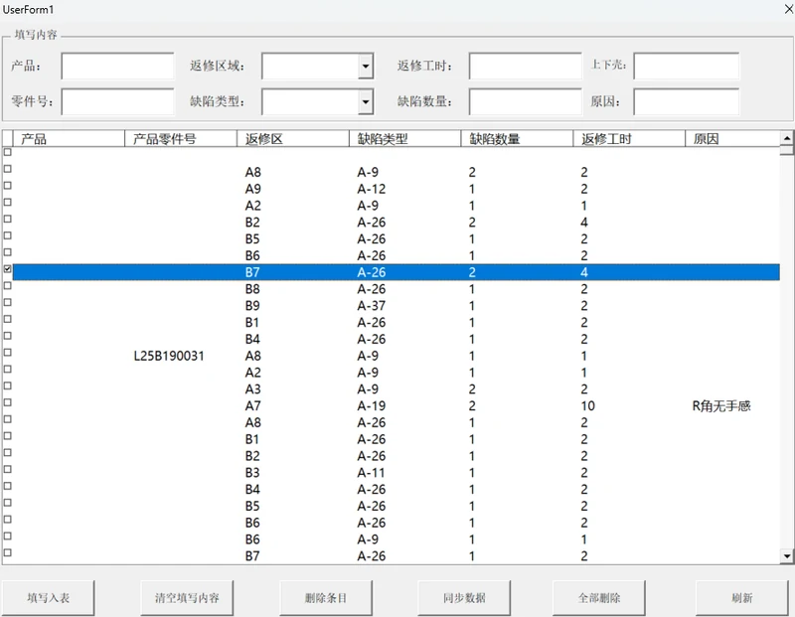Open the 返修区域 dropdown arrow
The width and height of the screenshot is (795, 617).
pyautogui.click(x=366, y=66)
